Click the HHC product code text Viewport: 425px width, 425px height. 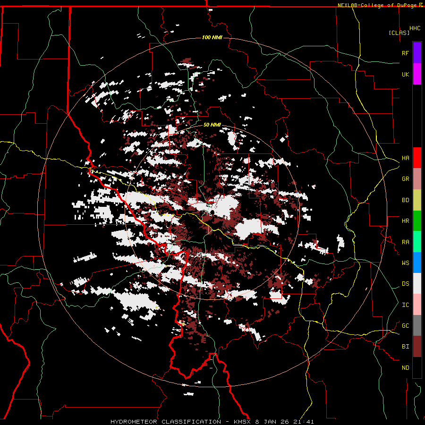pos(415,28)
